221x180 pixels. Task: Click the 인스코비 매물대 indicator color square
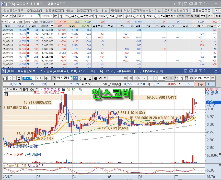coord(4,90)
